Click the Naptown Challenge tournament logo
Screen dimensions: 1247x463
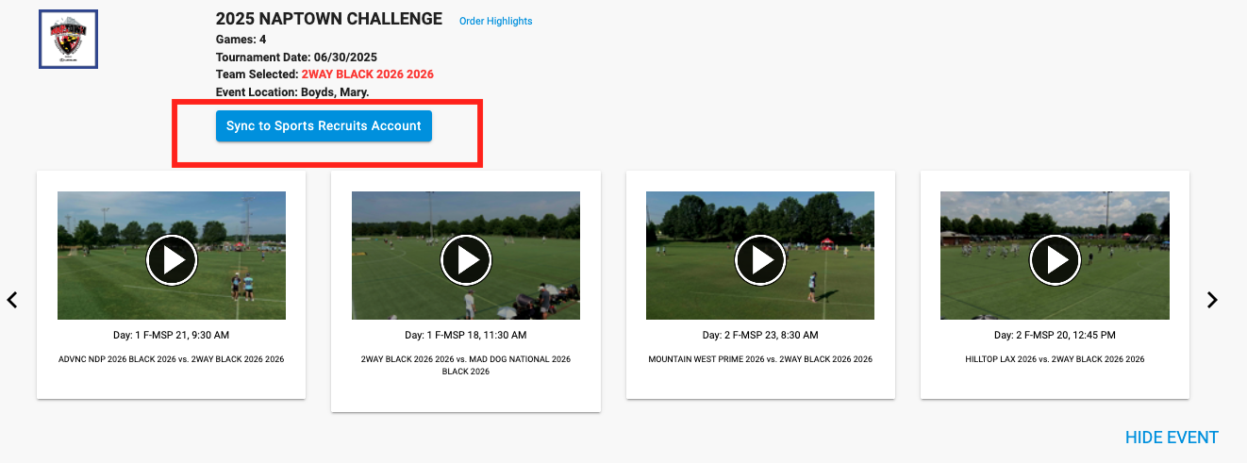[68, 40]
